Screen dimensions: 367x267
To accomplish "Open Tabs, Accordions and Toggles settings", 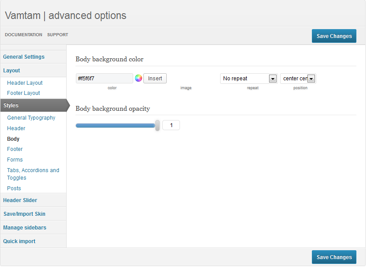I will click(33, 174).
